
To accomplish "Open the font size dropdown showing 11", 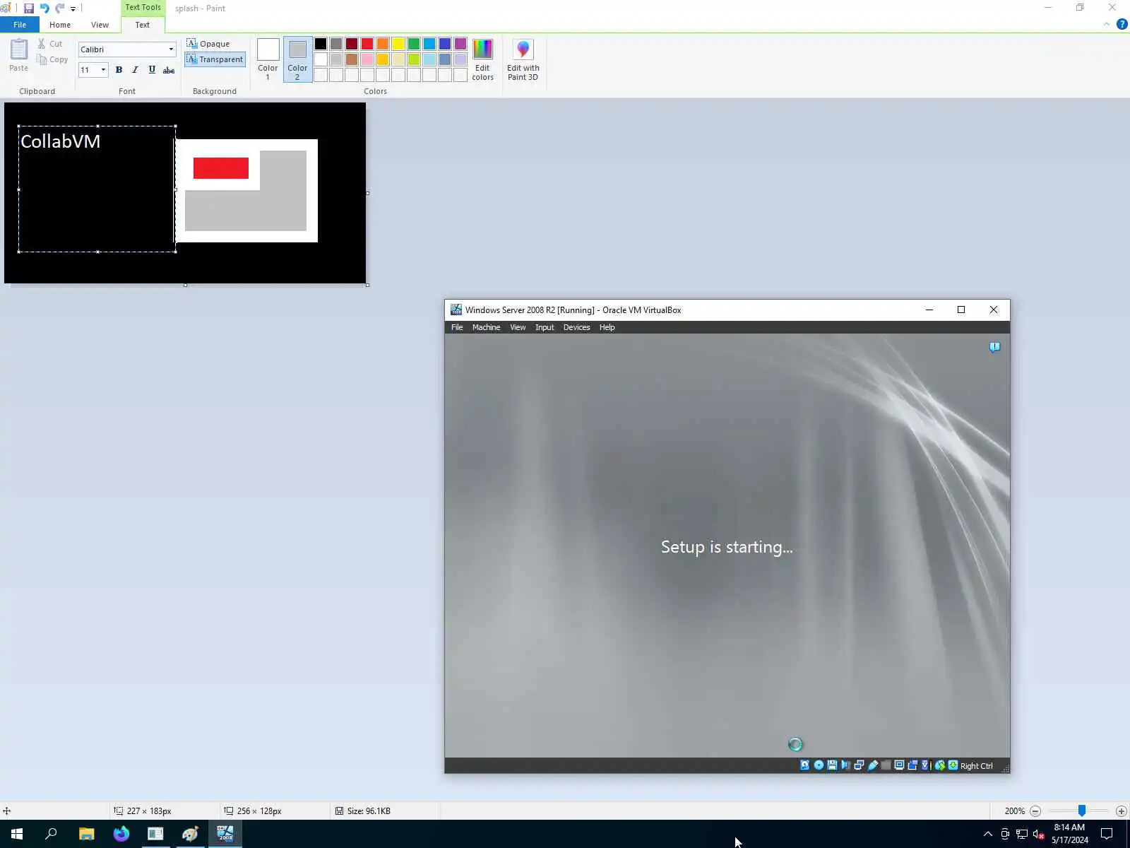I will pyautogui.click(x=103, y=69).
